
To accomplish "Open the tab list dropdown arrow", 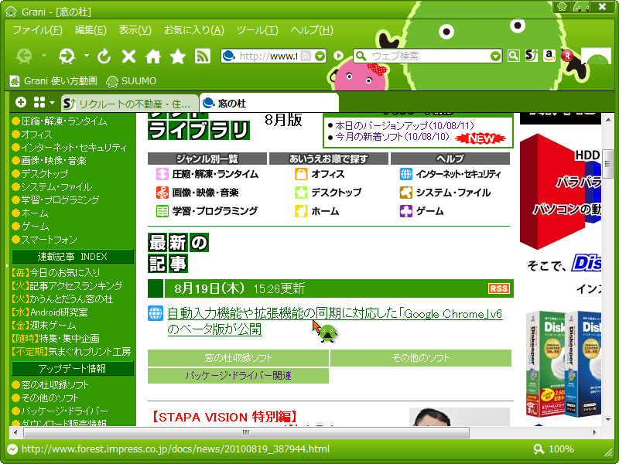I will pos(52,103).
